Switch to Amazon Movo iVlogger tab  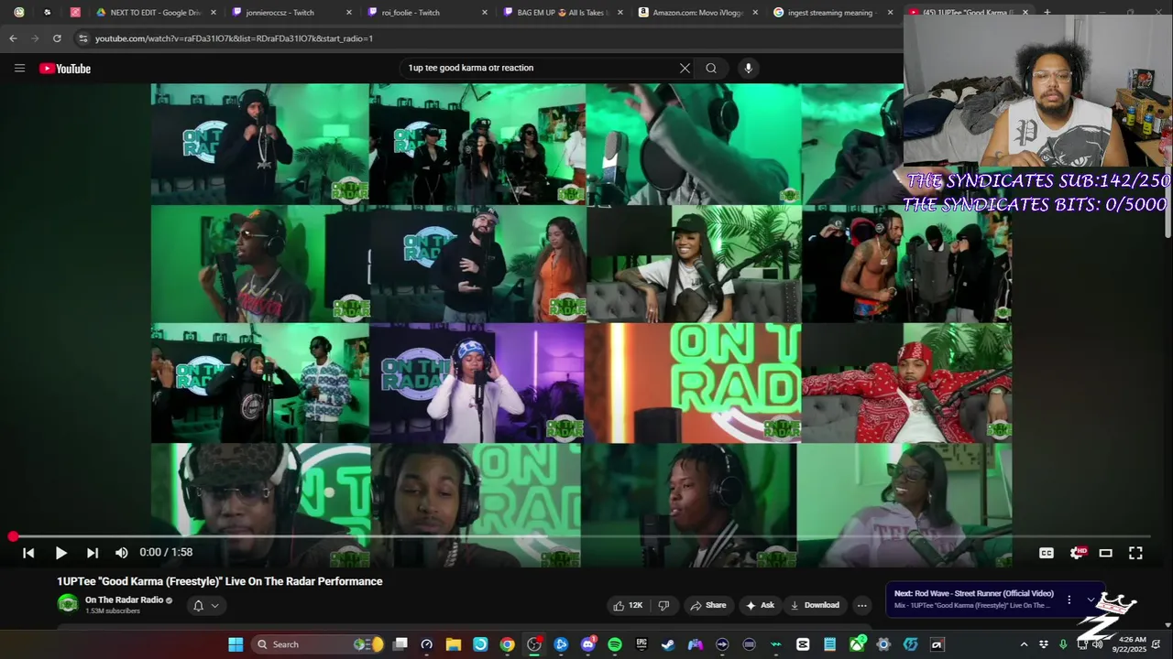pyautogui.click(x=696, y=13)
